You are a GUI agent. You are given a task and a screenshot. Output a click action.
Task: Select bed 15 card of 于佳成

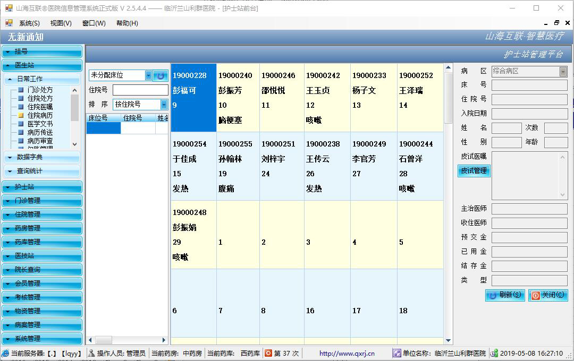pyautogui.click(x=193, y=166)
